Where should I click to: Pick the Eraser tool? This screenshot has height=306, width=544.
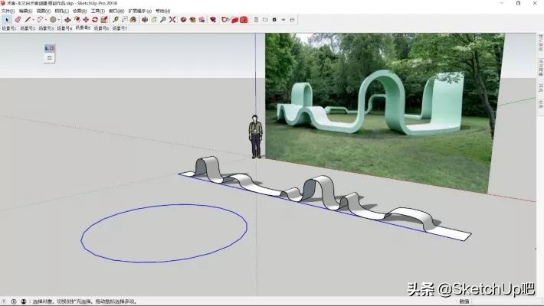coord(18,20)
